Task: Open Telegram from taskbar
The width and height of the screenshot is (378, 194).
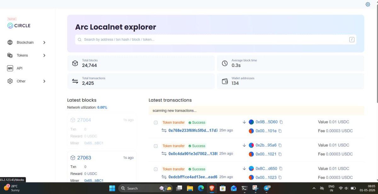Action: coord(267,188)
